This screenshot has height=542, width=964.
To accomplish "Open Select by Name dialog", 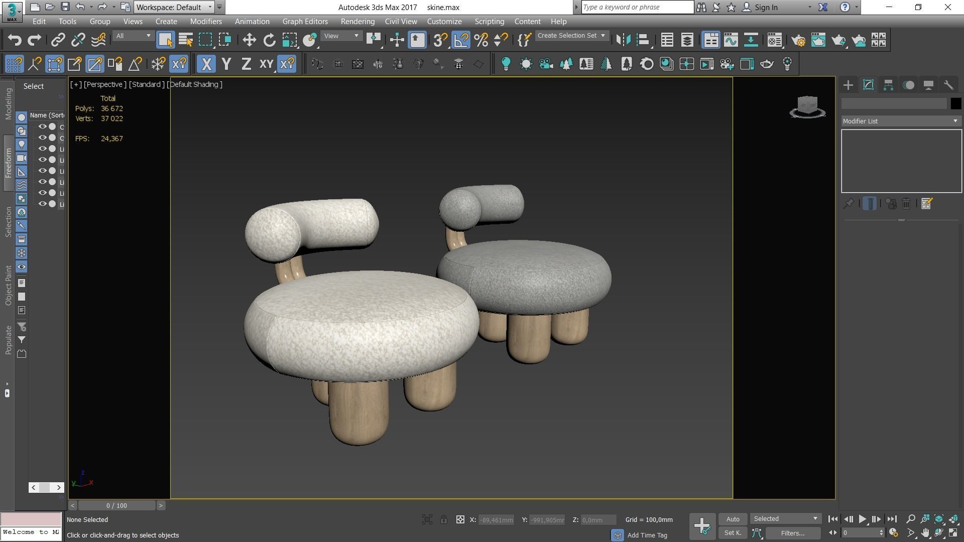I will pos(185,40).
